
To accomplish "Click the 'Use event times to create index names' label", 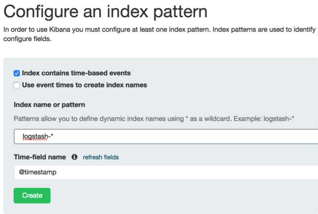I will [x=84, y=85].
